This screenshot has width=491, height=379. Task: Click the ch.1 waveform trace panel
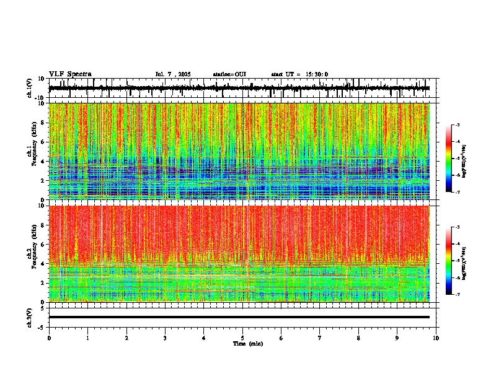(244, 88)
